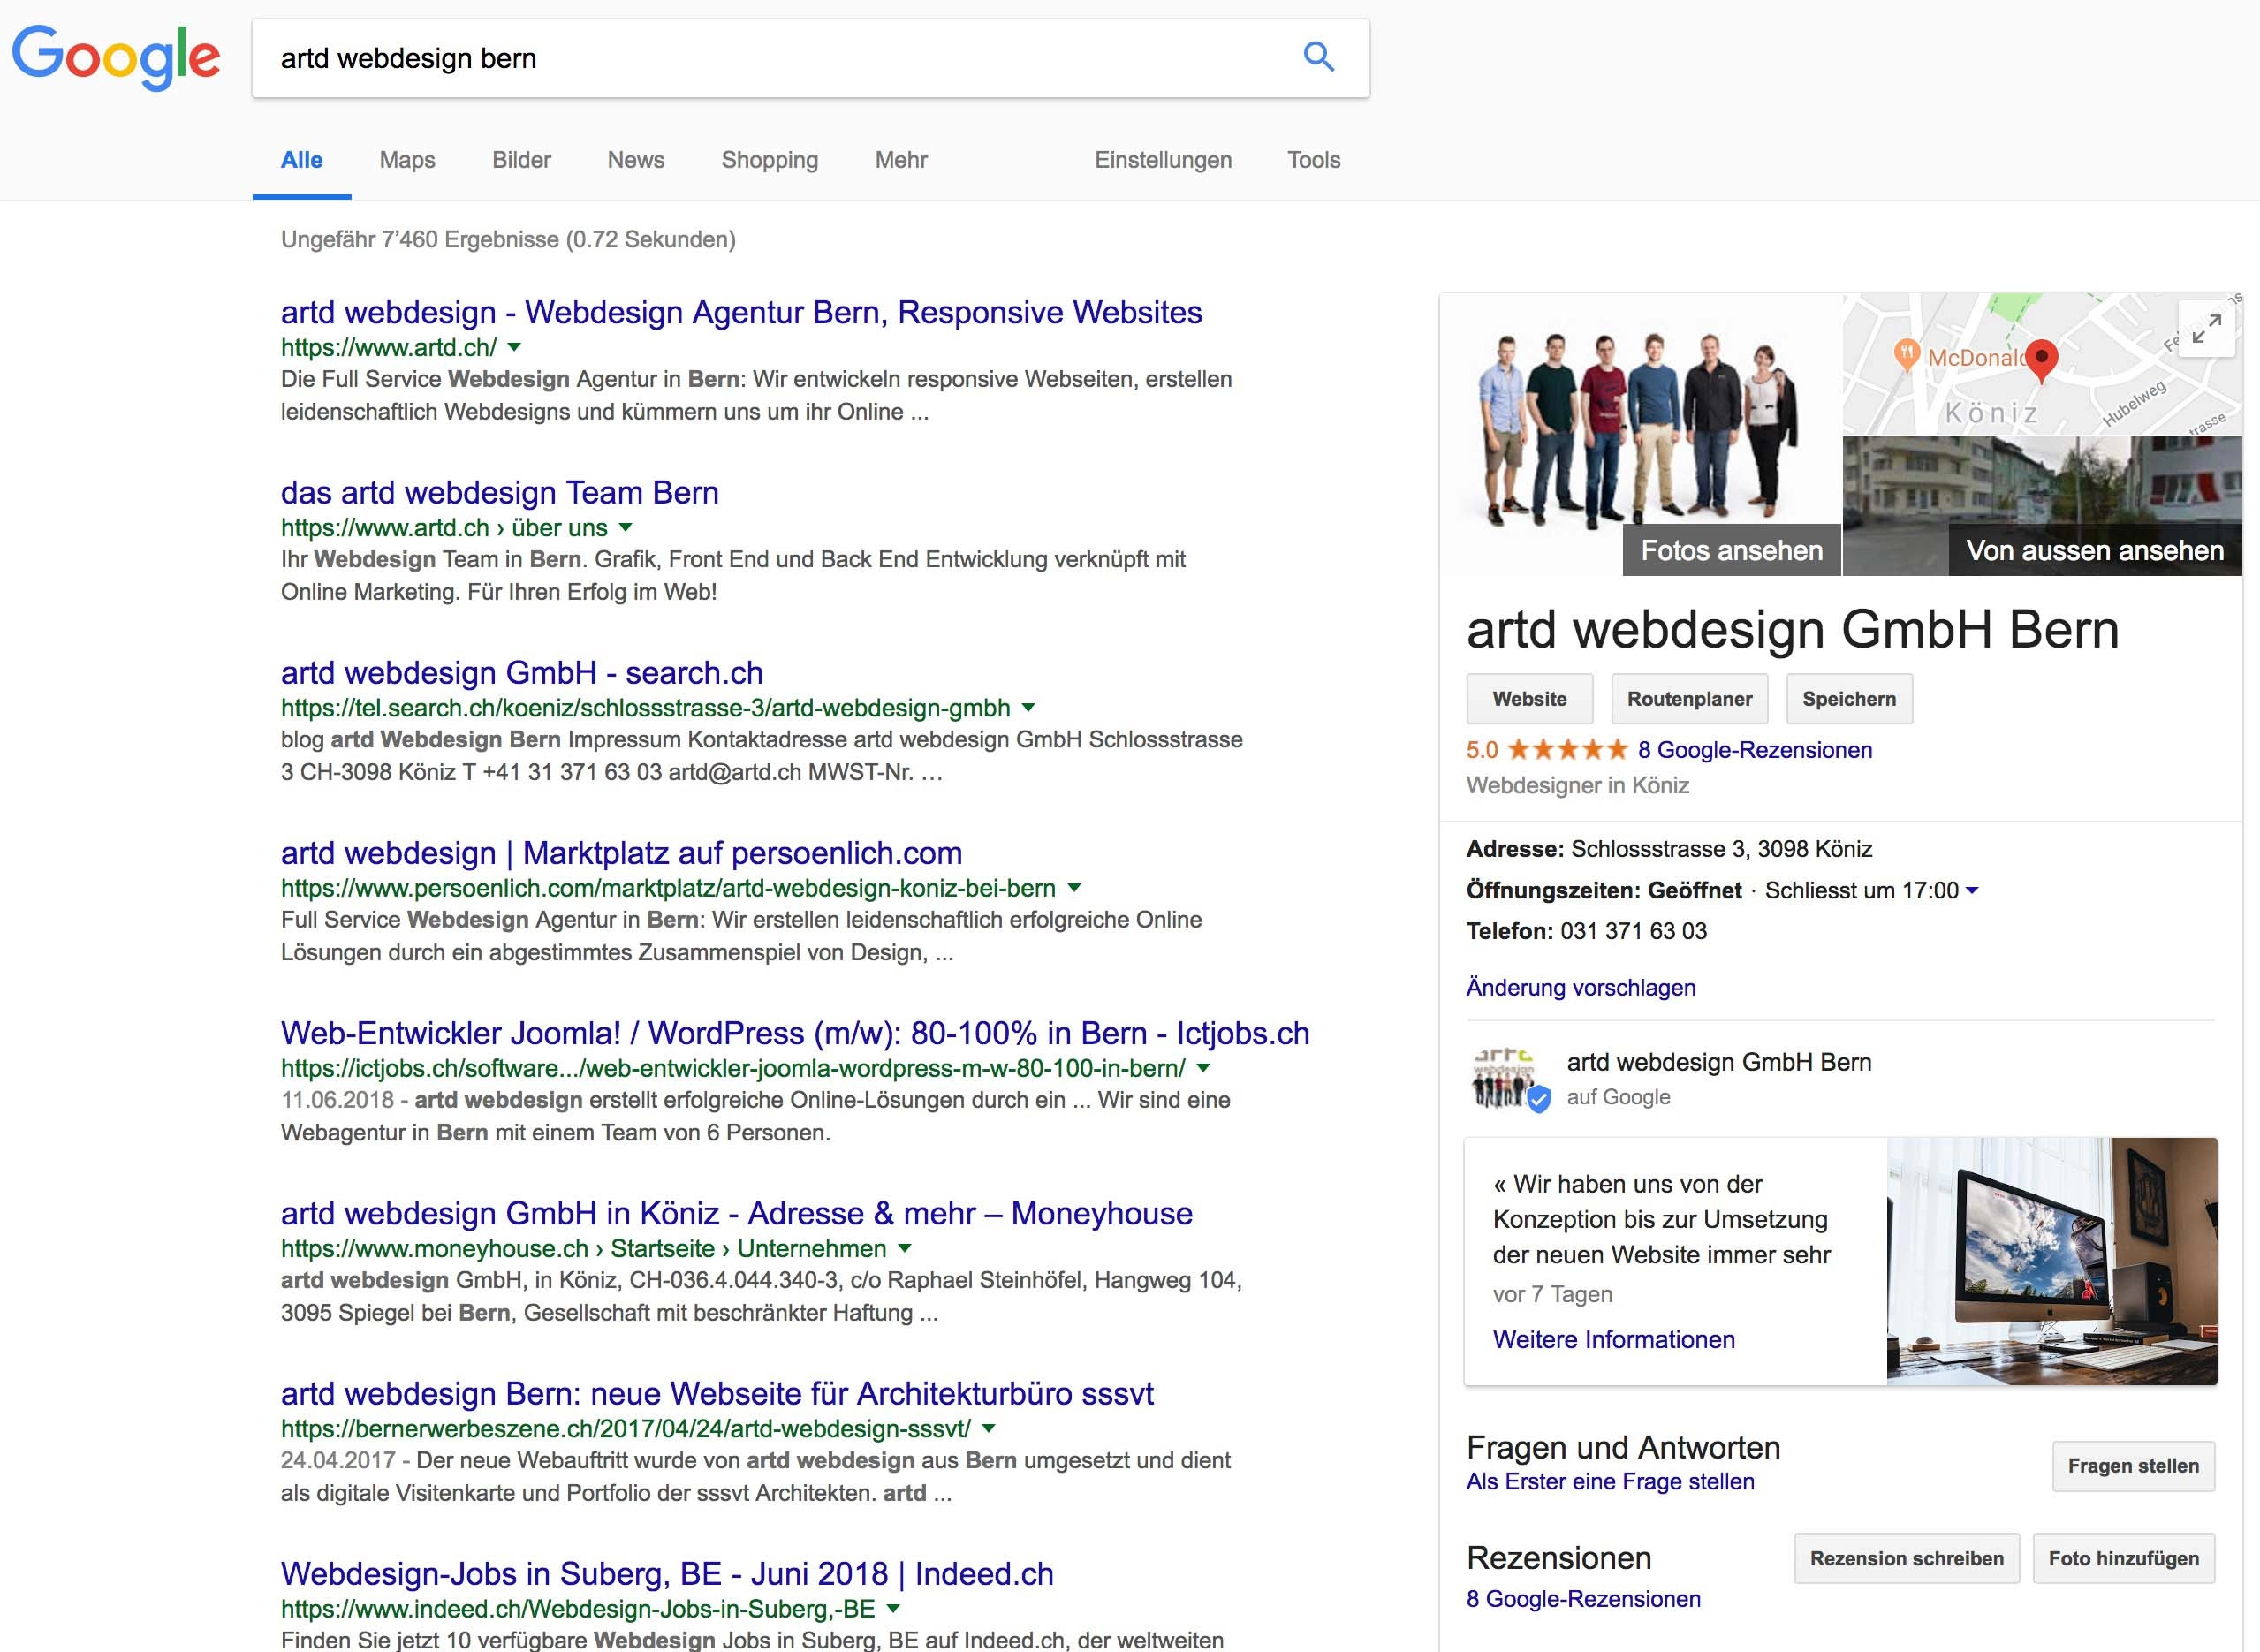The width and height of the screenshot is (2260, 1652).
Task: Open dropdown arrow next to über uns URL
Action: pos(625,527)
